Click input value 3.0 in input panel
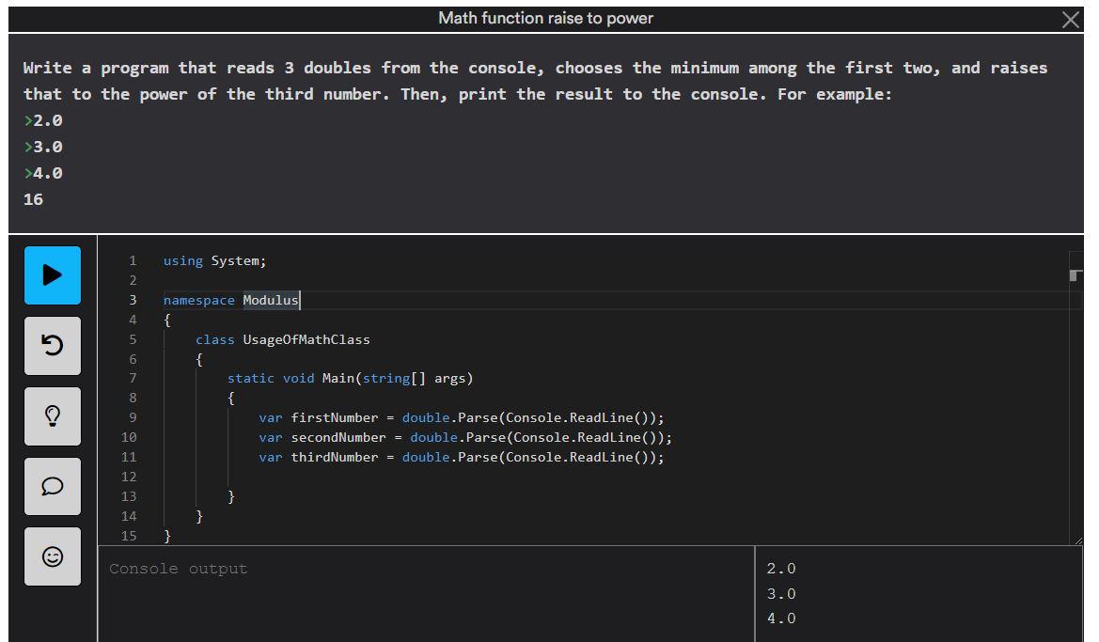The image size is (1099, 642). point(781,594)
